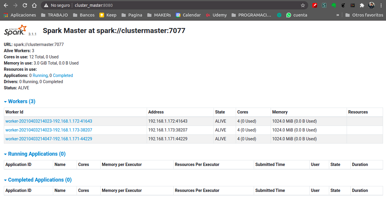
Task: Open the TRABAJO bookmarks folder
Action: tap(54, 15)
